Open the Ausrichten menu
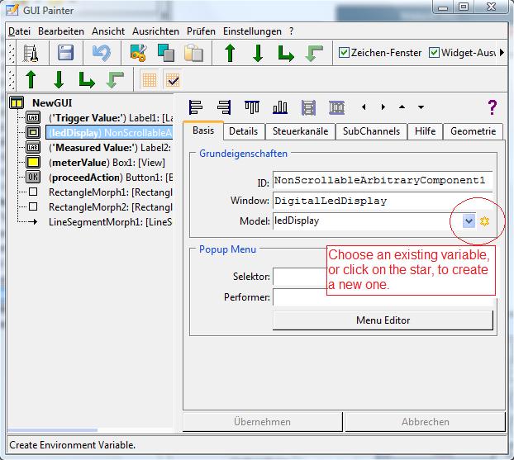 [x=155, y=31]
